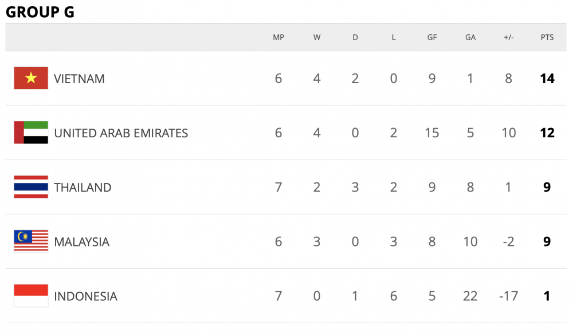Click the Thailand flag icon
This screenshot has width=573, height=334.
tap(31, 187)
